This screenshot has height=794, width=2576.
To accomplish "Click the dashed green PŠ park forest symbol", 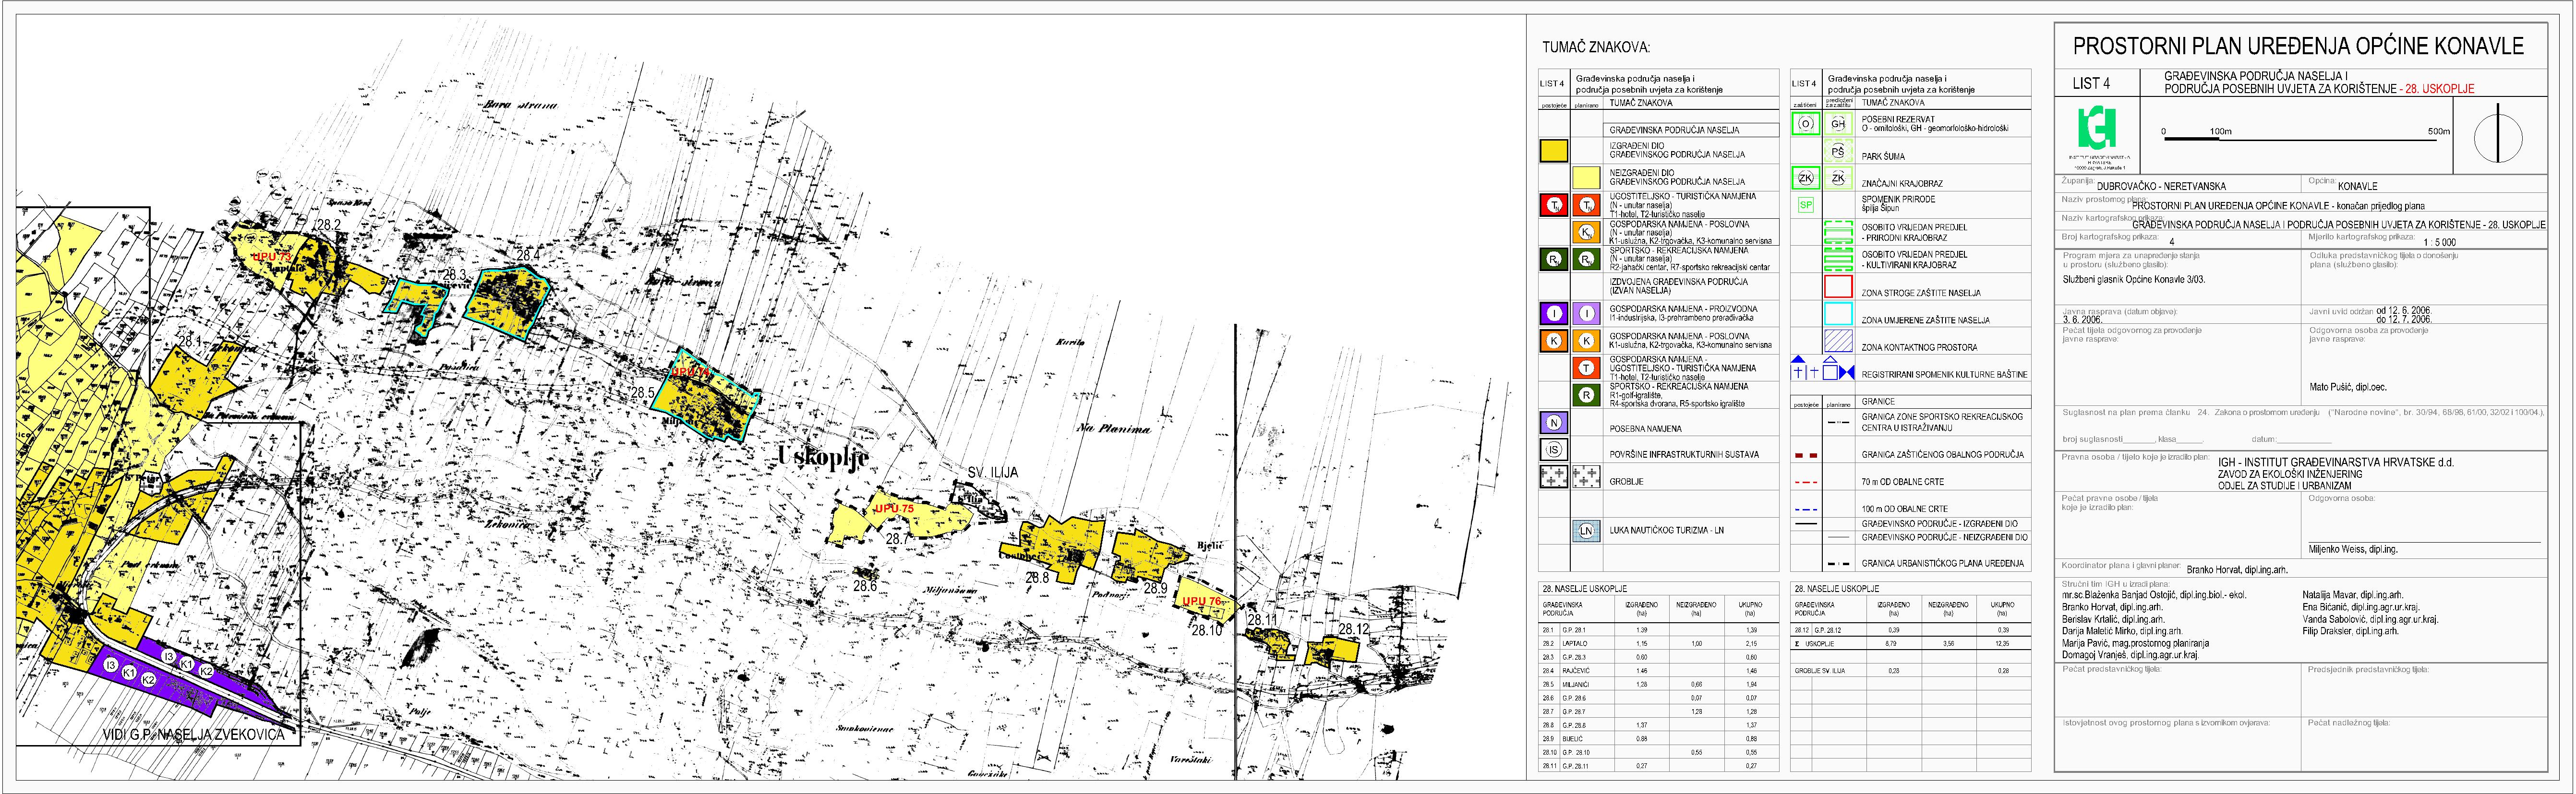I will (x=1838, y=152).
